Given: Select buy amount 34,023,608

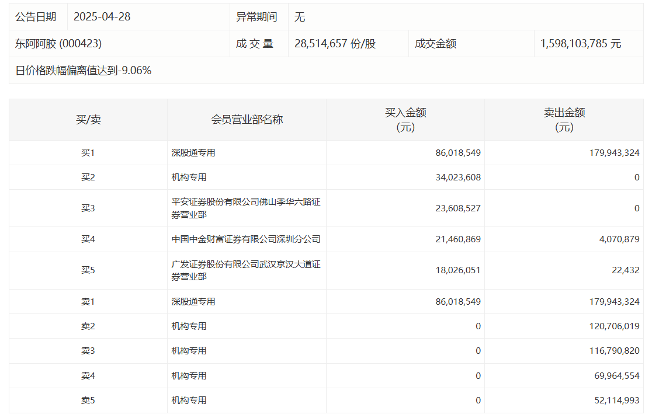Looking at the screenshot, I should coord(458,177).
